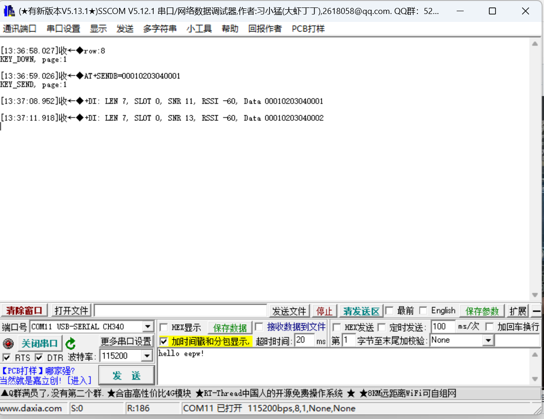Enable the 定时发送 checkbox
This screenshot has height=419, width=544.
(382, 327)
